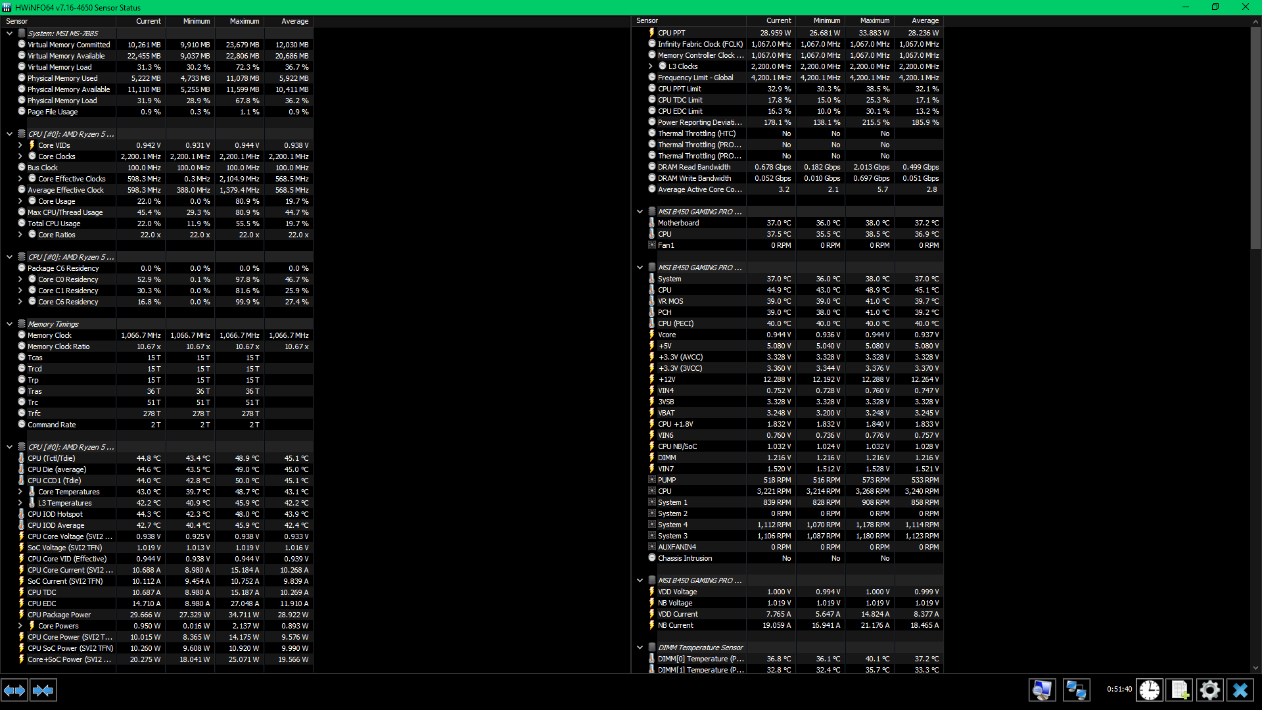This screenshot has width=1262, height=710.
Task: Start logging with the sheet plus icon
Action: (1180, 690)
